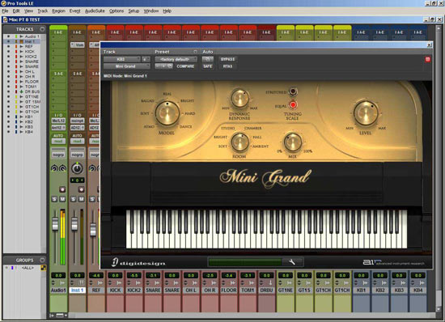Open the Region menu

pyautogui.click(x=58, y=11)
